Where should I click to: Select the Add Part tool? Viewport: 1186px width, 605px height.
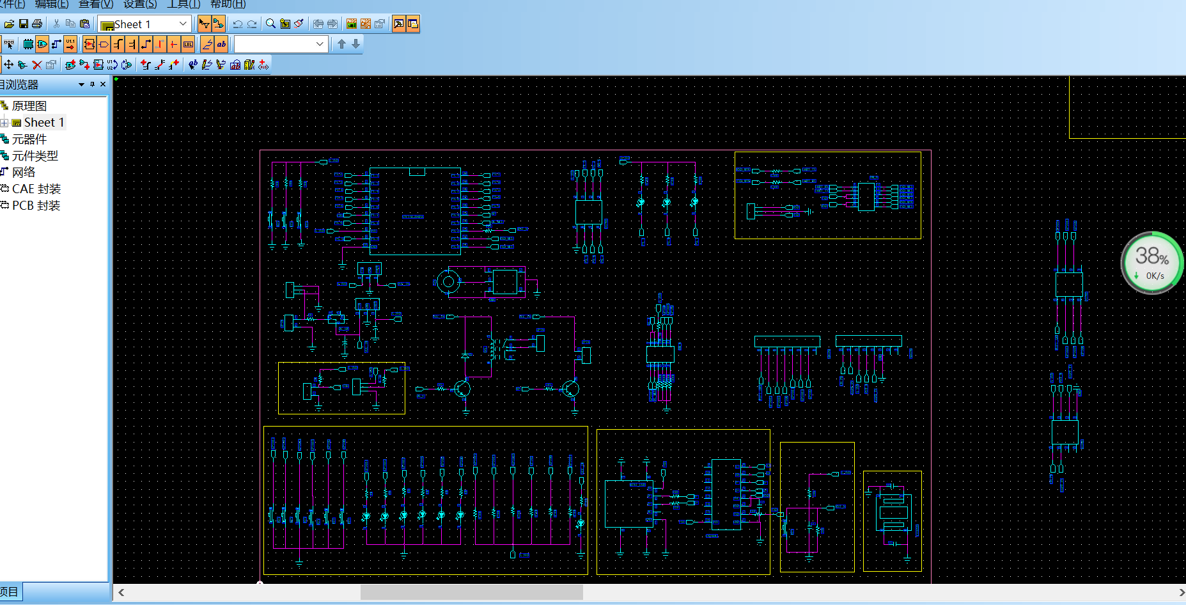click(70, 65)
